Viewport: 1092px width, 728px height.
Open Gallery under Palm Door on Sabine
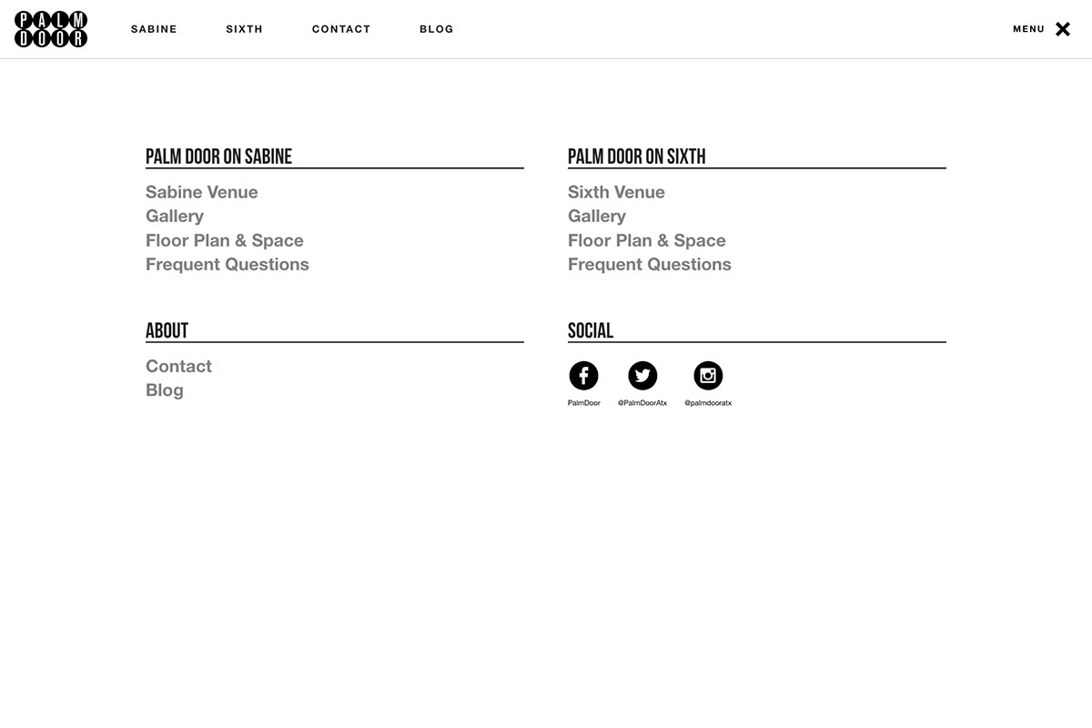pos(175,217)
